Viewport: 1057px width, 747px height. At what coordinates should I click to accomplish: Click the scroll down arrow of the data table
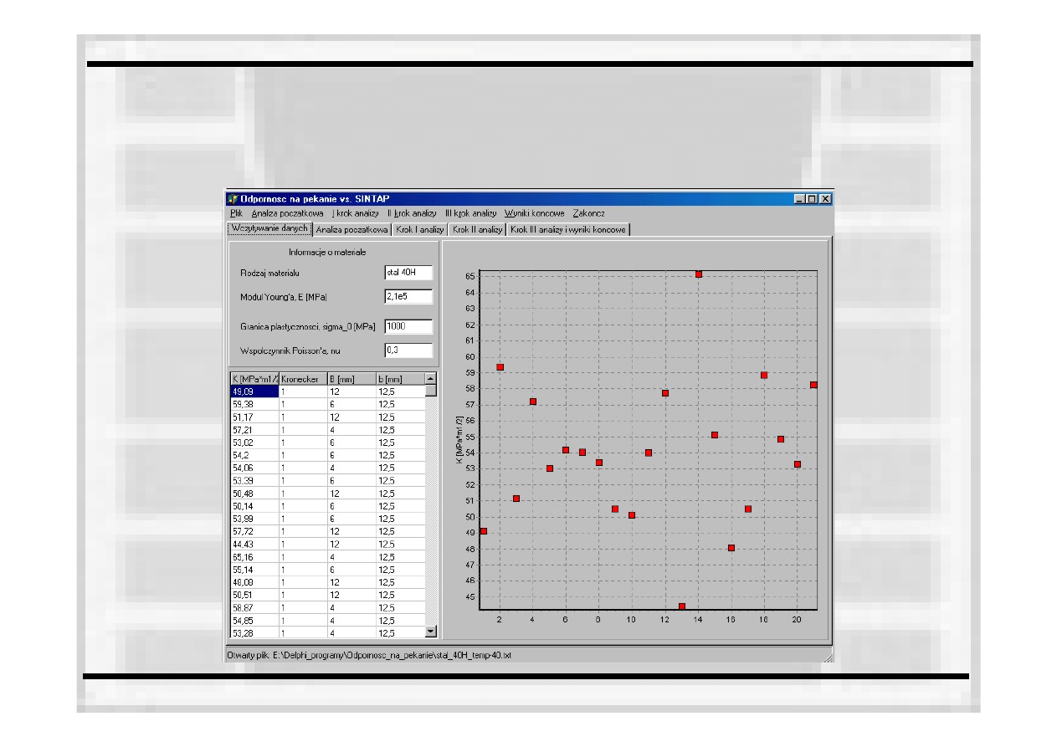tap(431, 632)
